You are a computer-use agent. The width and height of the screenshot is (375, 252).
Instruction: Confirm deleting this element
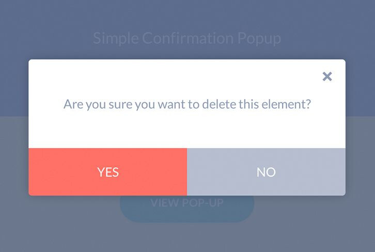[x=107, y=172]
